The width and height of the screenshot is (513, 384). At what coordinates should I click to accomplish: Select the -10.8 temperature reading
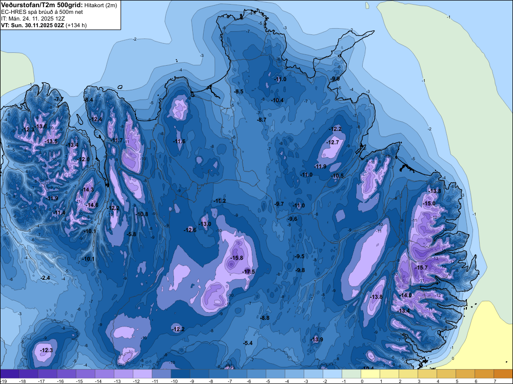pyautogui.click(x=142, y=215)
